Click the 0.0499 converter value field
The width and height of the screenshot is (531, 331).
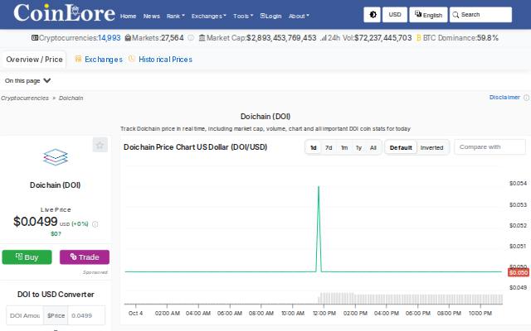(x=86, y=315)
